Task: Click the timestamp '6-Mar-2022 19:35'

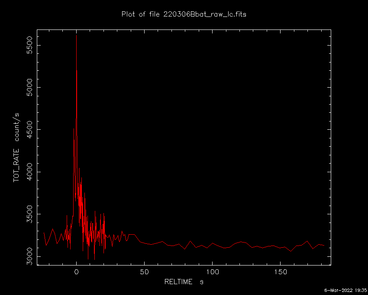Action: pos(345,290)
